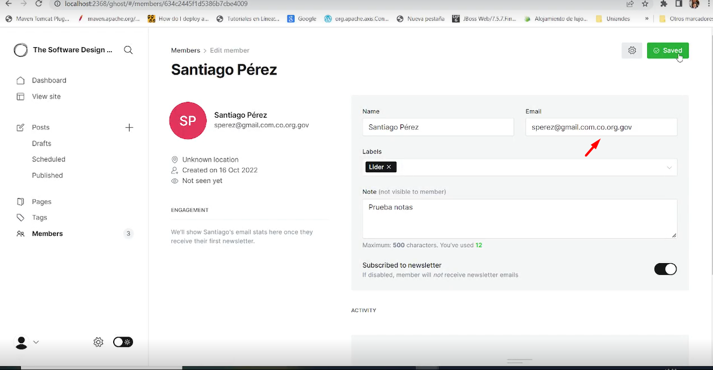Image resolution: width=713 pixels, height=370 pixels.
Task: Open the Members section icon
Action: coord(19,233)
